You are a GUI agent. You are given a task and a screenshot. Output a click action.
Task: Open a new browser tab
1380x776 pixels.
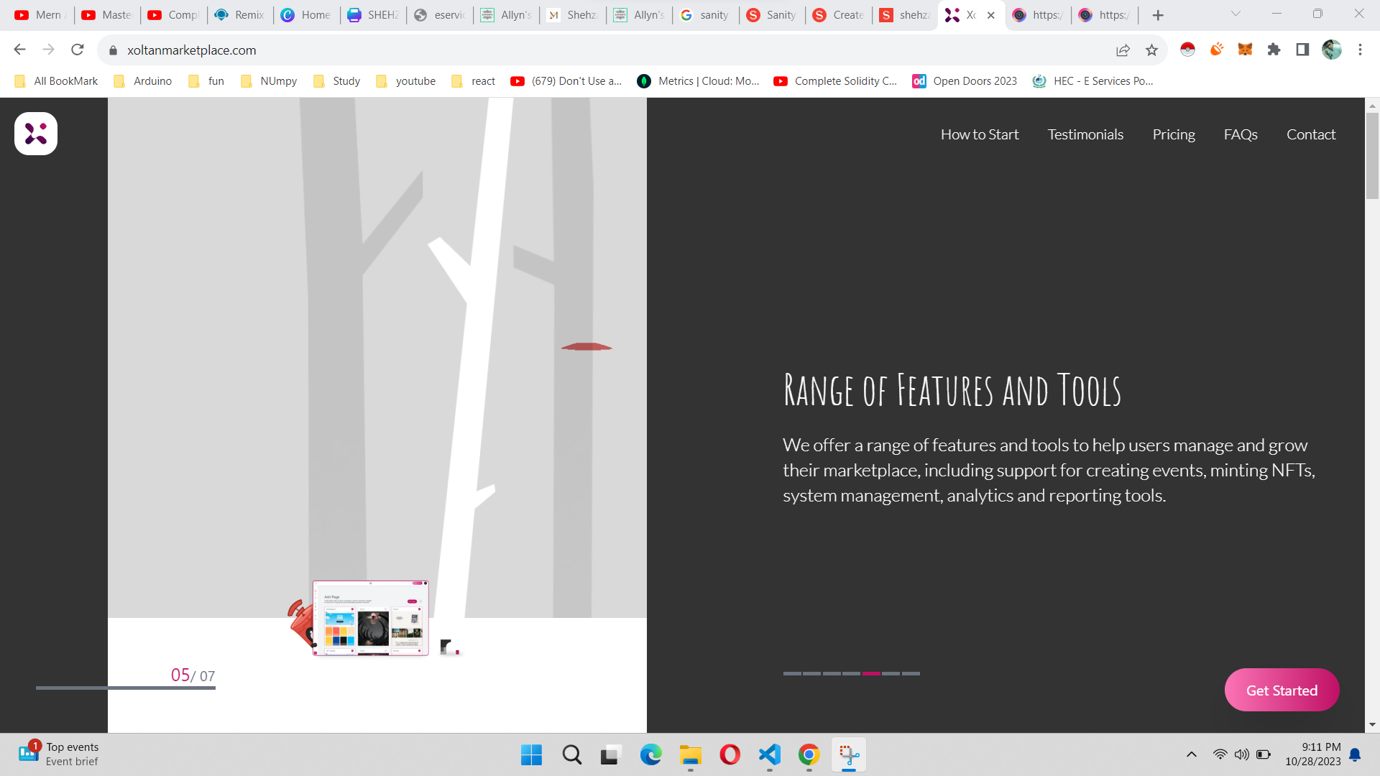(x=1158, y=15)
